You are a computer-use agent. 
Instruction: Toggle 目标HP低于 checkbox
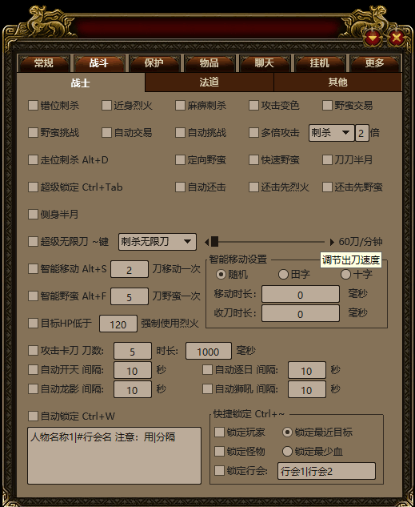point(33,323)
